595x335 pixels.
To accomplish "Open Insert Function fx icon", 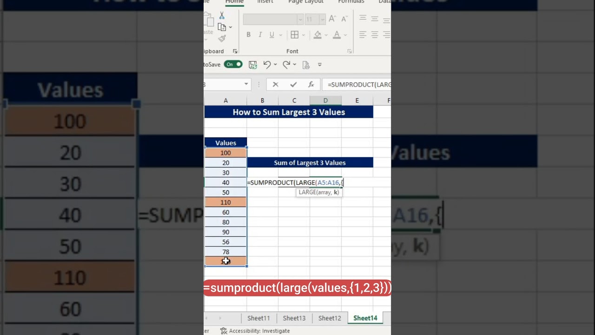I will tap(311, 84).
